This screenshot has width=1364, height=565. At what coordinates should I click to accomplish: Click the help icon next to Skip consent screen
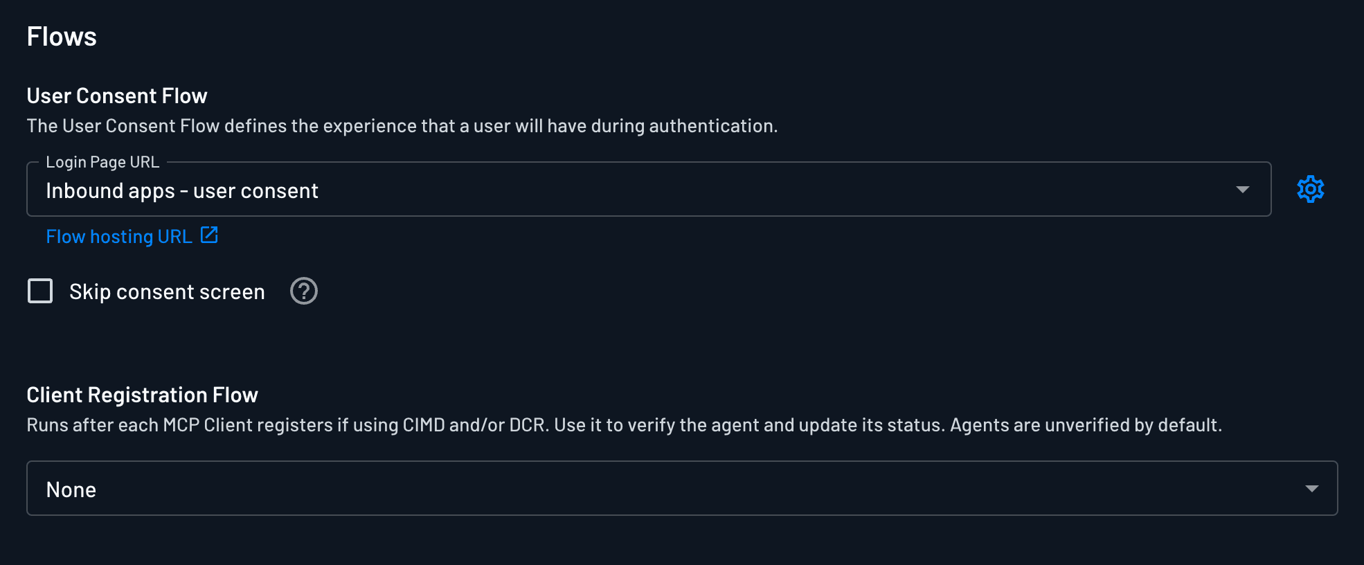[303, 292]
